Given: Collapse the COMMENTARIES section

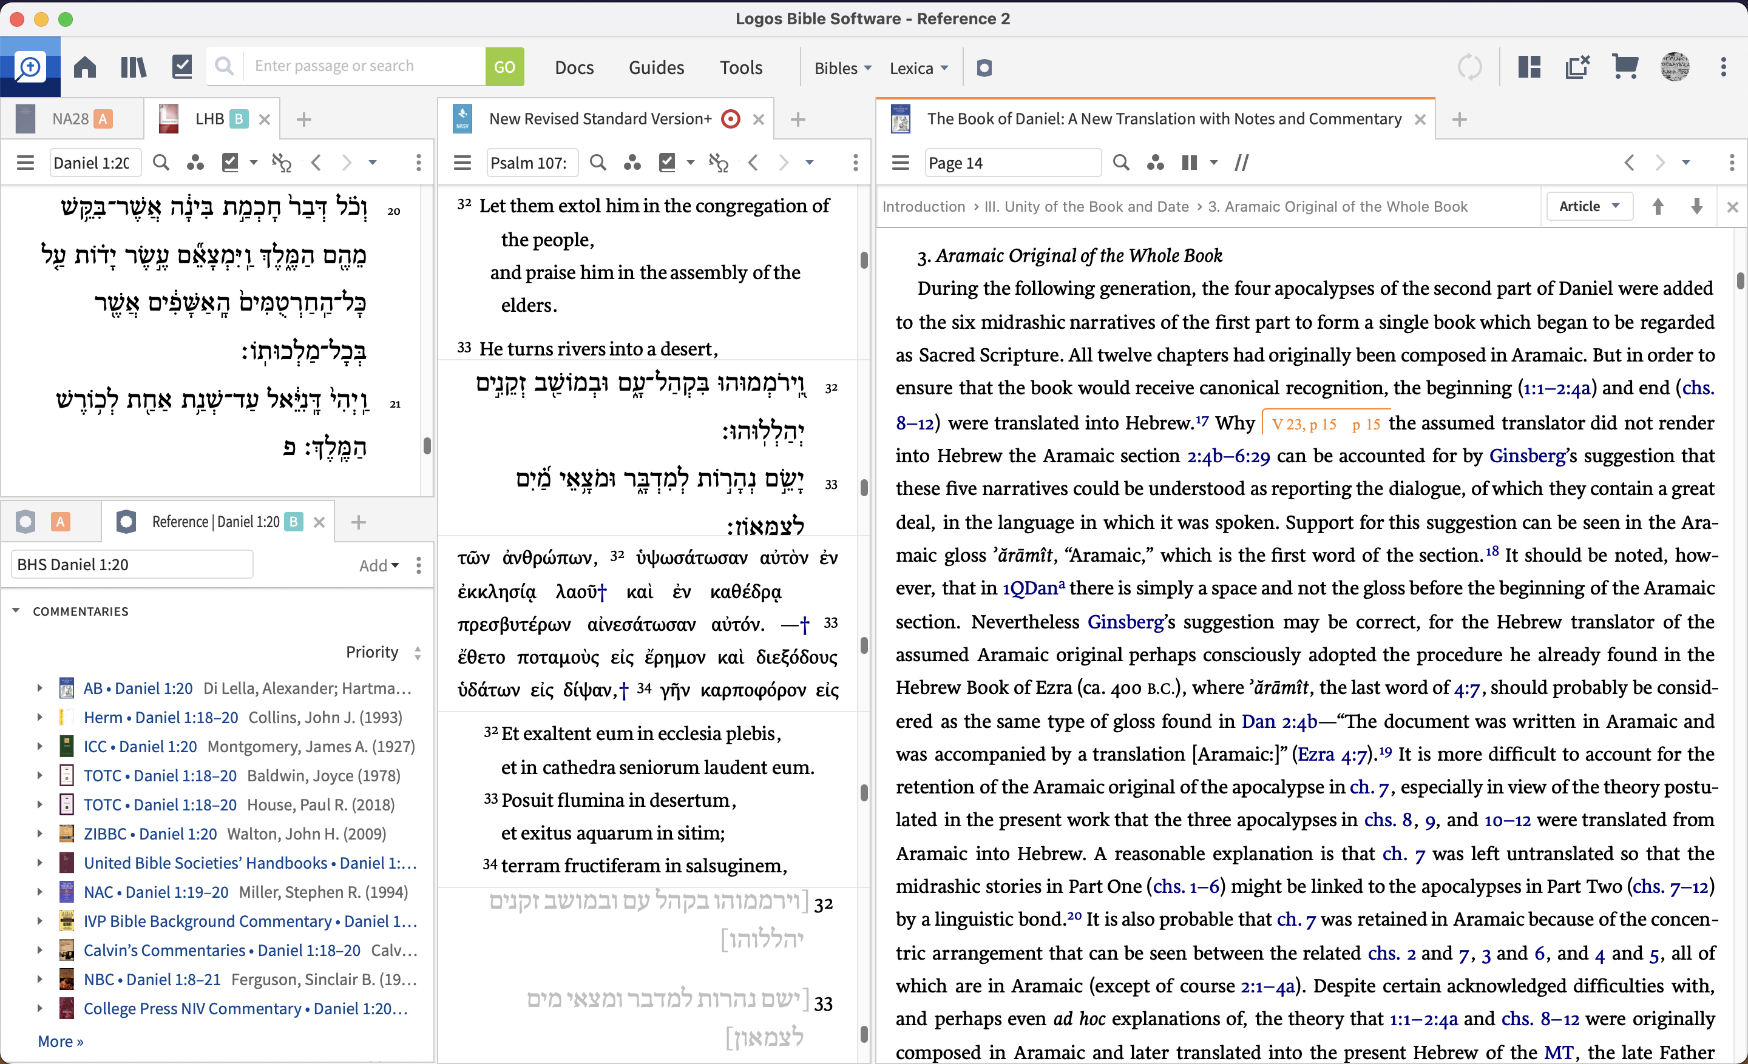Looking at the screenshot, I should pos(16,610).
